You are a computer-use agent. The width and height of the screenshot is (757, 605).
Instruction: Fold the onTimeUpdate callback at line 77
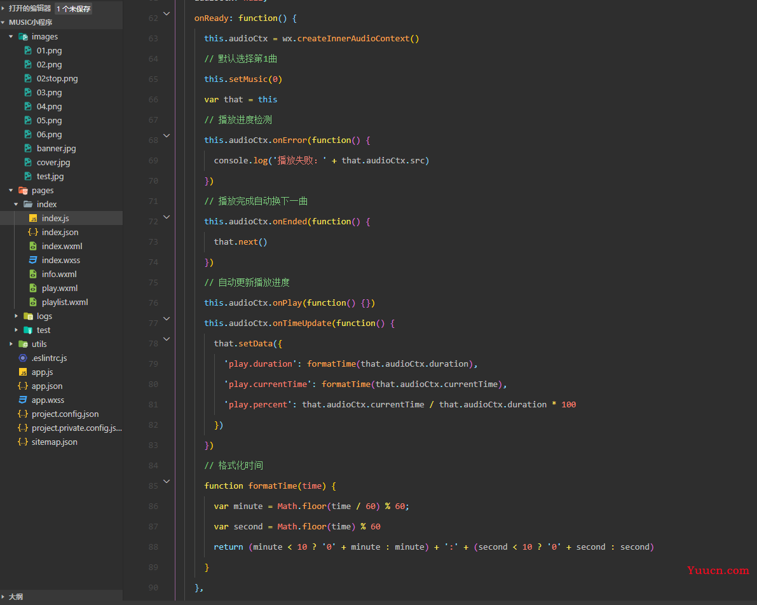tap(167, 318)
